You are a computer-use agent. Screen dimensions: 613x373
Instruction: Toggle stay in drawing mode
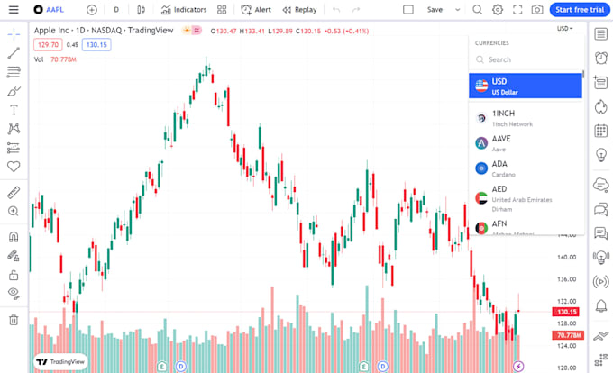[x=14, y=256]
